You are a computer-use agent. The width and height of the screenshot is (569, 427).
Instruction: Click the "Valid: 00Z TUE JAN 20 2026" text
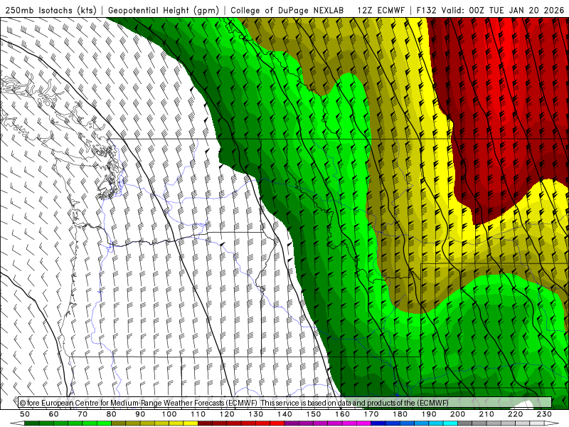click(503, 10)
